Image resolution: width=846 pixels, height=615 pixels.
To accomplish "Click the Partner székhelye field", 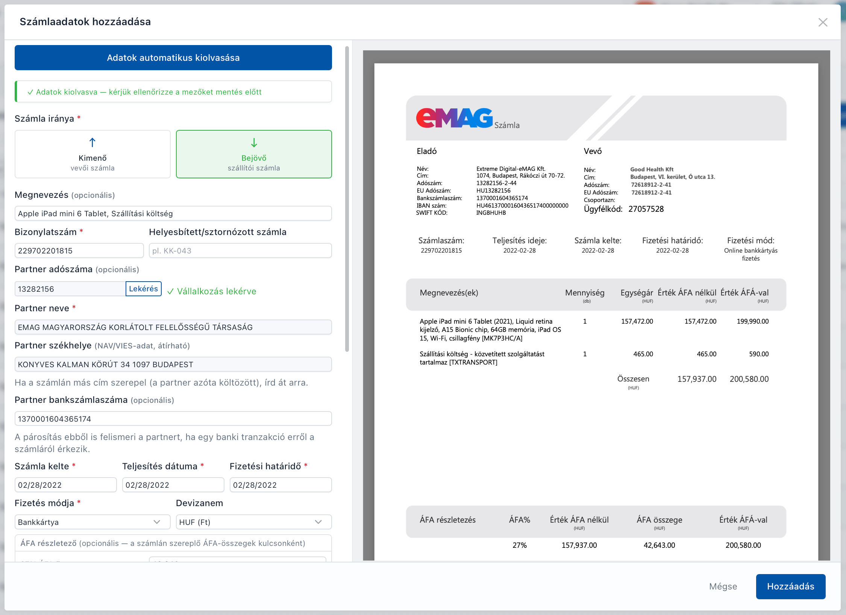I will coord(173,365).
